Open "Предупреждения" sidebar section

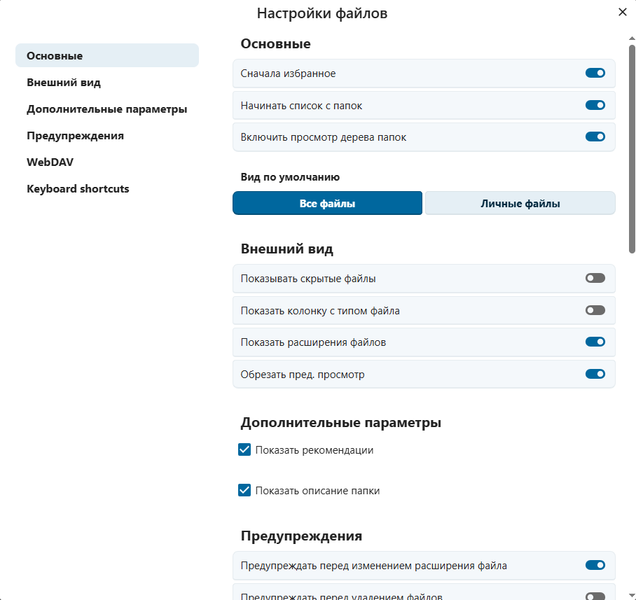75,136
